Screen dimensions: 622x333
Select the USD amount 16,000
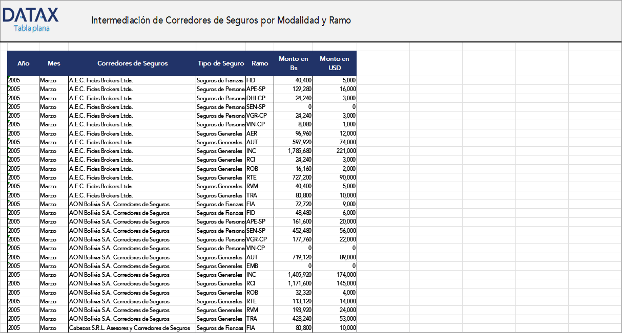[x=335, y=89]
